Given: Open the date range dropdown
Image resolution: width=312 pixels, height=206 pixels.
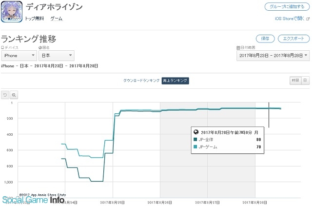Looking at the screenshot, I should pos(273,56).
